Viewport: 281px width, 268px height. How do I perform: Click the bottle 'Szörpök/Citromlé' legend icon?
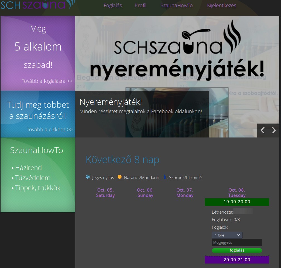[165, 177]
